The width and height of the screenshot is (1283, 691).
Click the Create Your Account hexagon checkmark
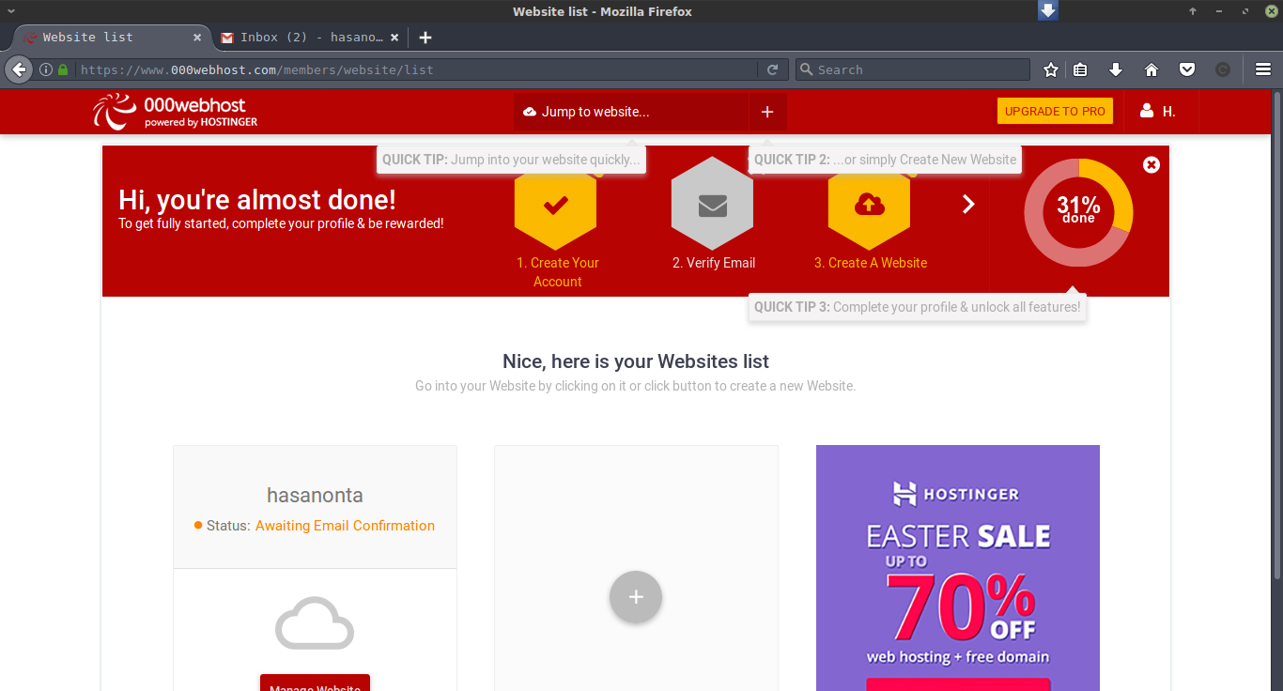point(556,204)
